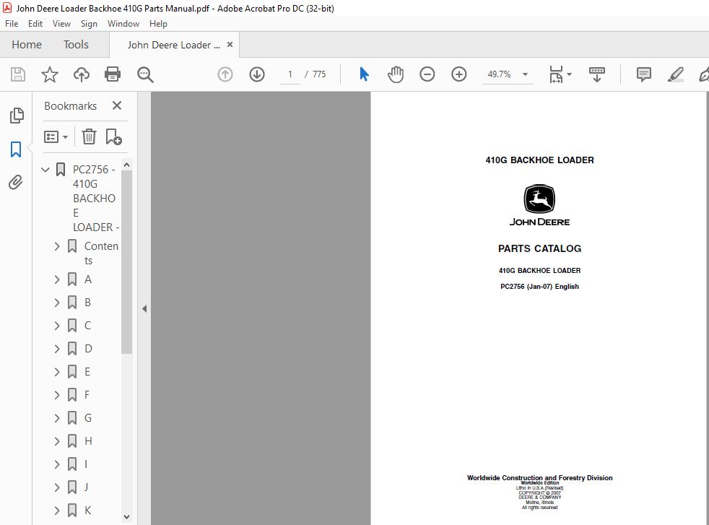Select bookmark G in the tree
This screenshot has height=525, width=709.
click(88, 418)
